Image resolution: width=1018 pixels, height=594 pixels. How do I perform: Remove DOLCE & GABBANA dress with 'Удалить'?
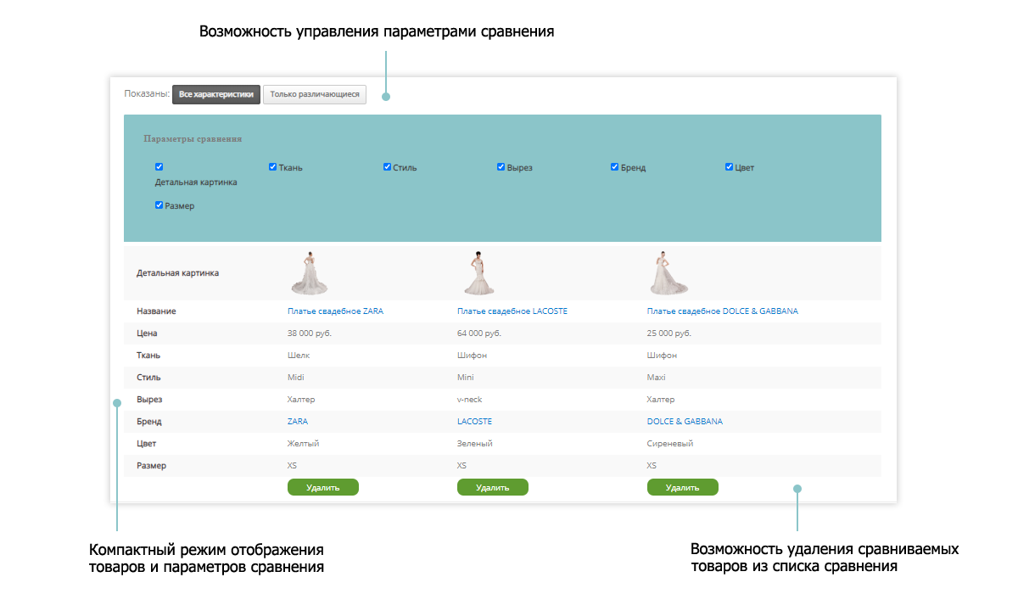tap(683, 487)
